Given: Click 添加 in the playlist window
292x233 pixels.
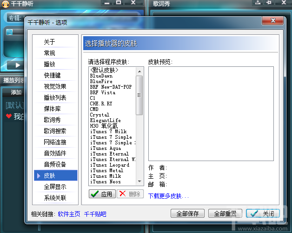Looking at the screenshot, I should click(x=16, y=92).
